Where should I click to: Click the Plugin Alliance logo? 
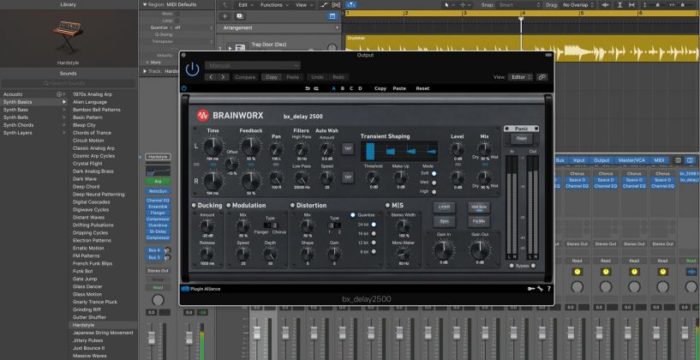click(x=200, y=289)
